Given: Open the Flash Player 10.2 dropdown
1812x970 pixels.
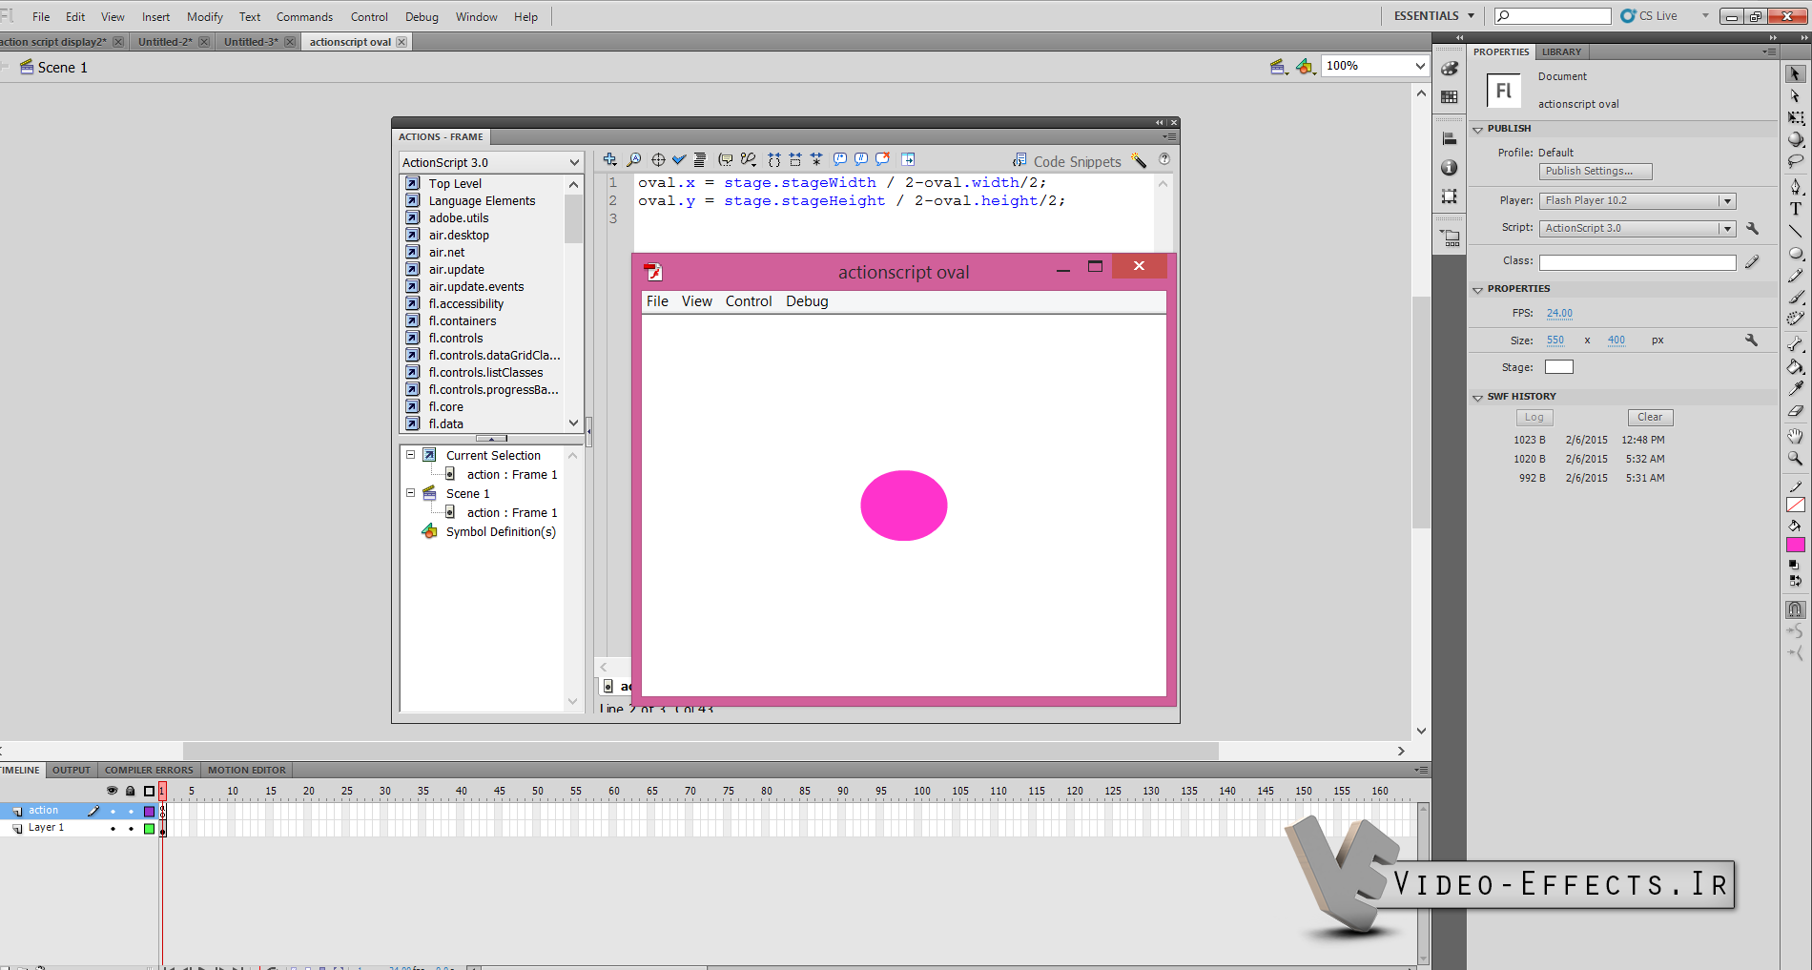Looking at the screenshot, I should point(1637,200).
